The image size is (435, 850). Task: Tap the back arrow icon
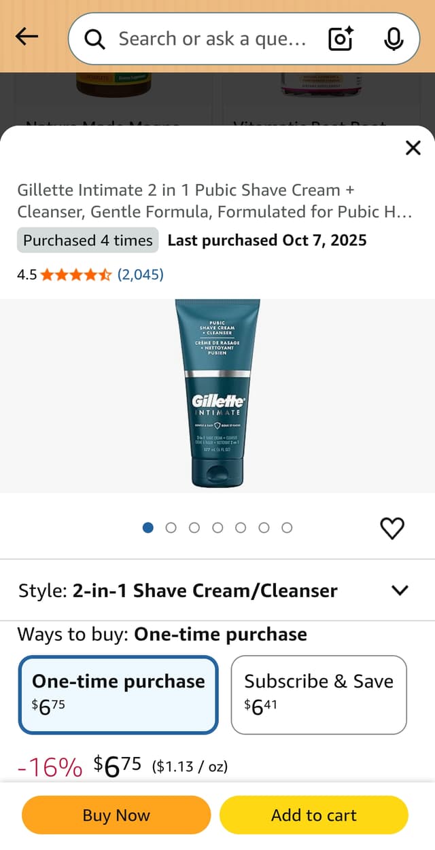tap(27, 37)
